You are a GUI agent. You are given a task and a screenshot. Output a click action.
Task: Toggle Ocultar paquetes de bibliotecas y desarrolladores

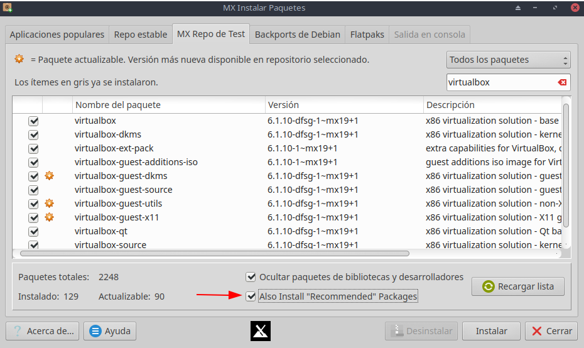[x=251, y=277]
